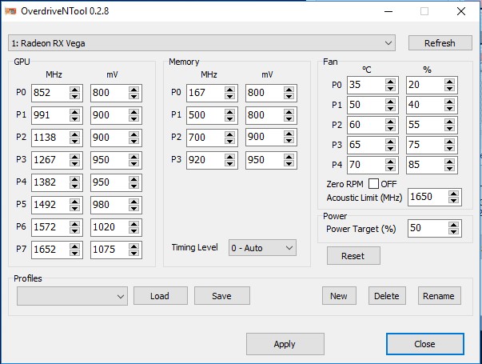Minimize the OverdriveNTool window
This screenshot has width=482, height=364.
point(388,12)
